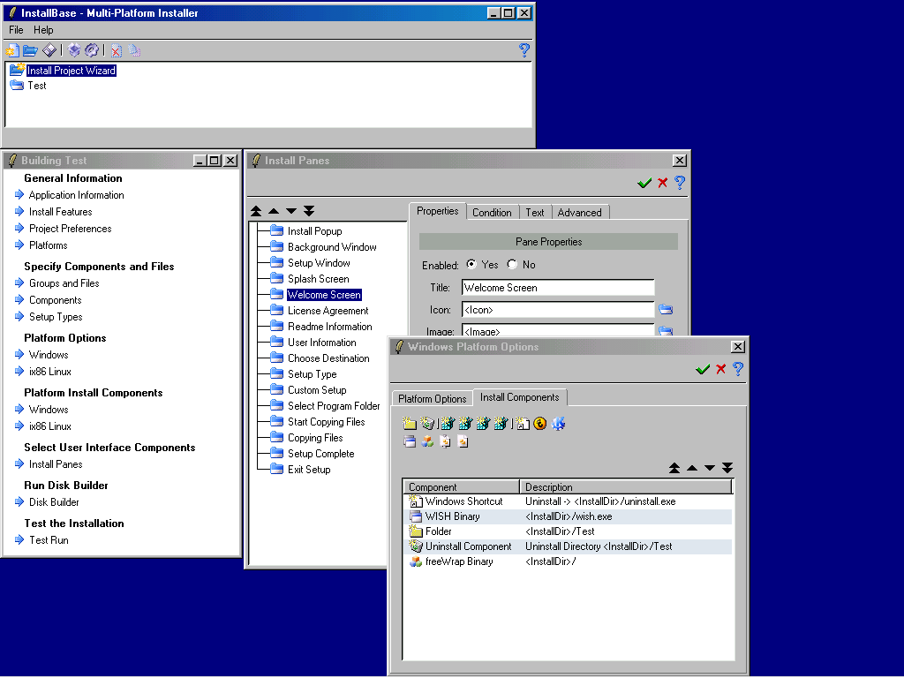Click the gear preferences icon in main toolbar
904x678 pixels.
92,50
